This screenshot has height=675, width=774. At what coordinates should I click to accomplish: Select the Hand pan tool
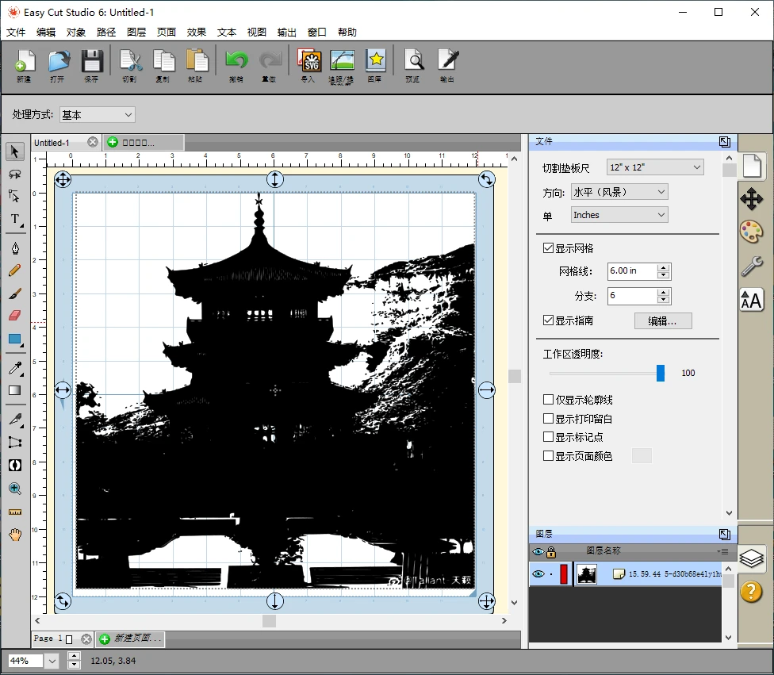tap(14, 535)
